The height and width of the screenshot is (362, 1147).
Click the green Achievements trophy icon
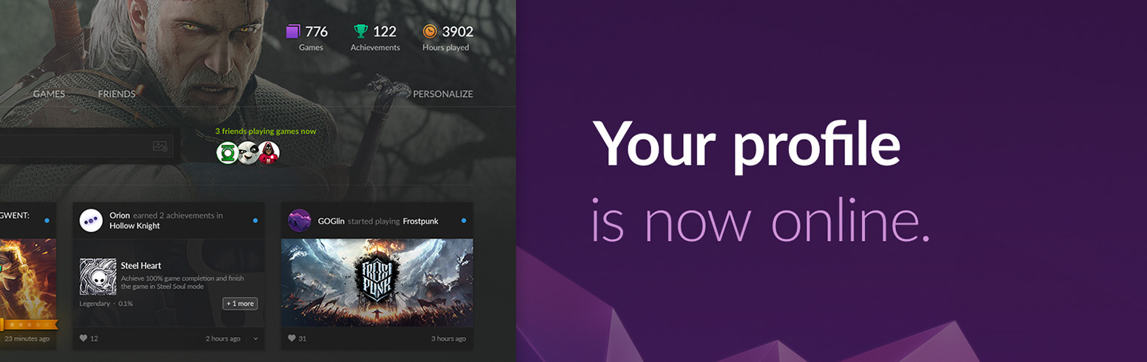[x=360, y=31]
